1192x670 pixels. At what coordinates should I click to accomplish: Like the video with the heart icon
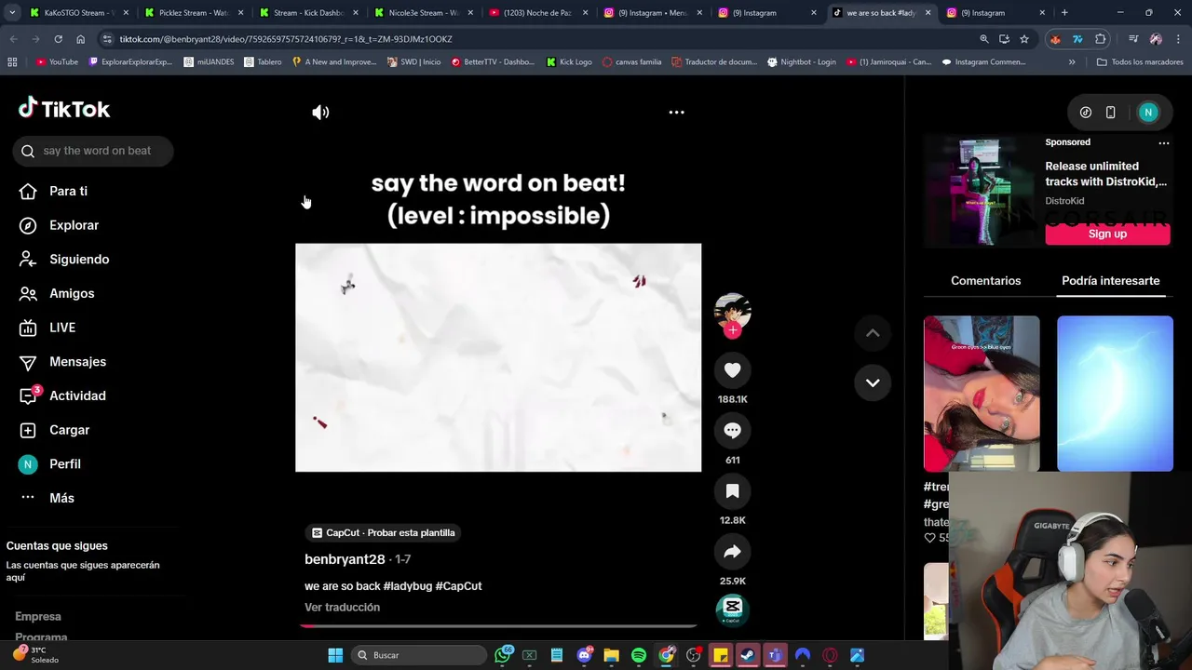tap(733, 370)
